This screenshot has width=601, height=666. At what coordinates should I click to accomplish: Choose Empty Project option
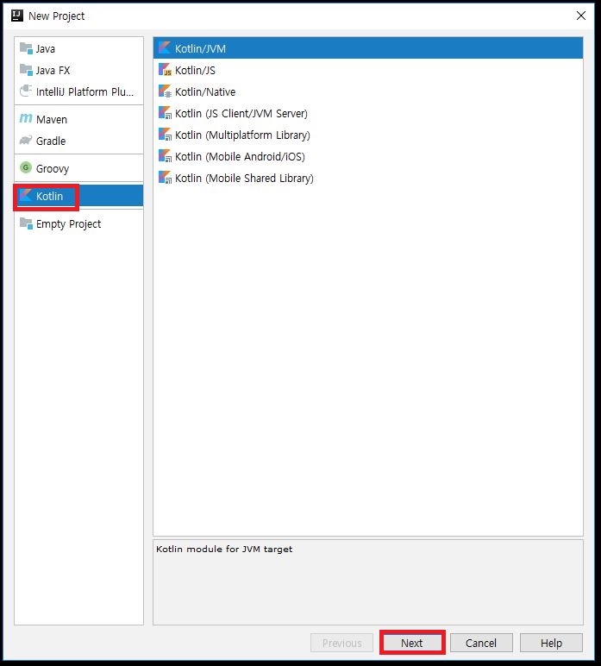pyautogui.click(x=79, y=223)
